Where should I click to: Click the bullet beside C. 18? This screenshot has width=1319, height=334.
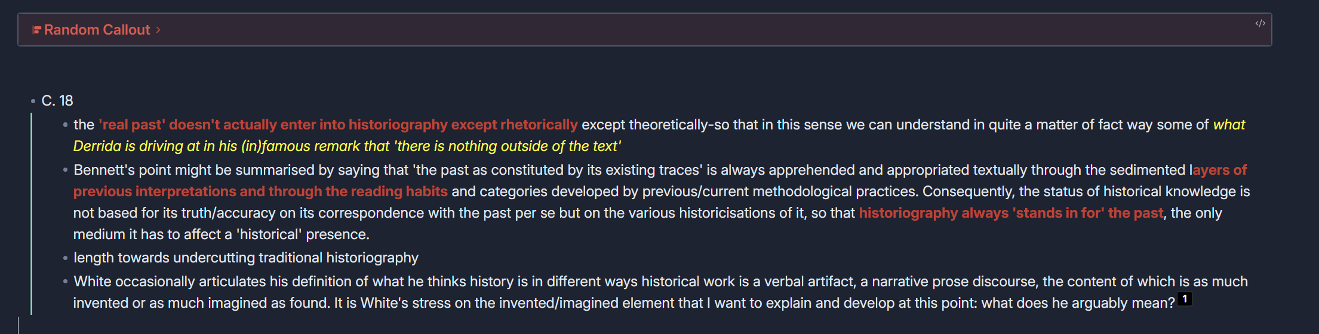(33, 101)
